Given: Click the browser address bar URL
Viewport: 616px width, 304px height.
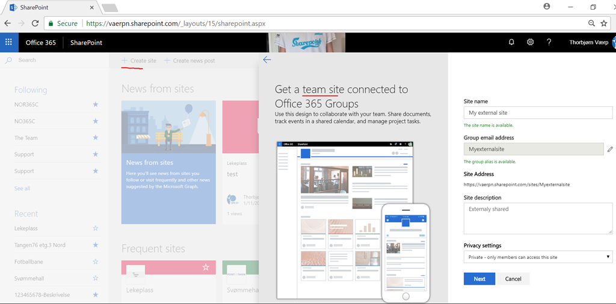Looking at the screenshot, I should pyautogui.click(x=176, y=23).
